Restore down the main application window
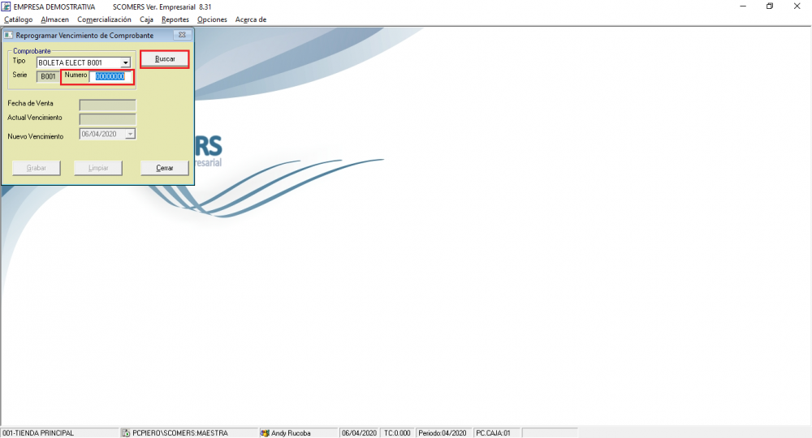This screenshot has height=438, width=812. [770, 6]
